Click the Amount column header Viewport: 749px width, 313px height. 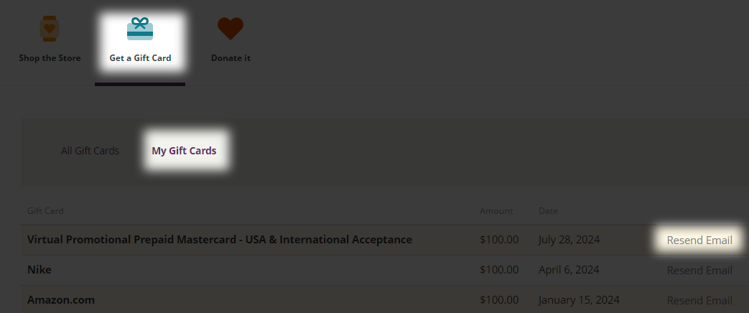(x=496, y=211)
